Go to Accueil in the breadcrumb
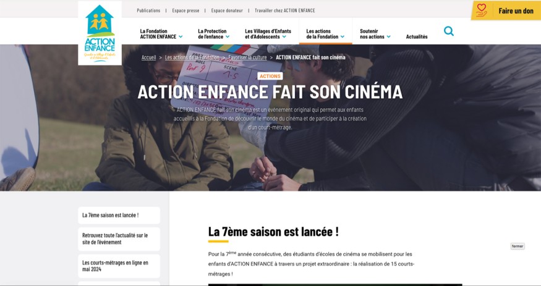The image size is (541, 286). point(149,57)
